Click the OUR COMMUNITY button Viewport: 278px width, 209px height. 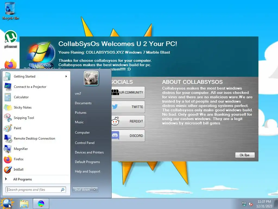click(128, 93)
